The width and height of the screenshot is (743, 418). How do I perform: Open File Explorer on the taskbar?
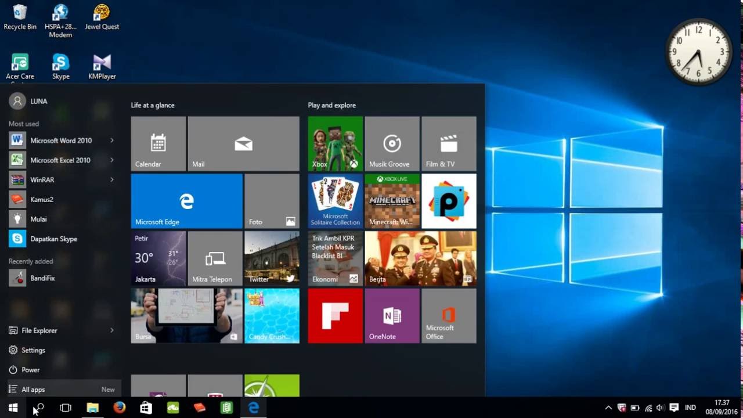point(92,408)
